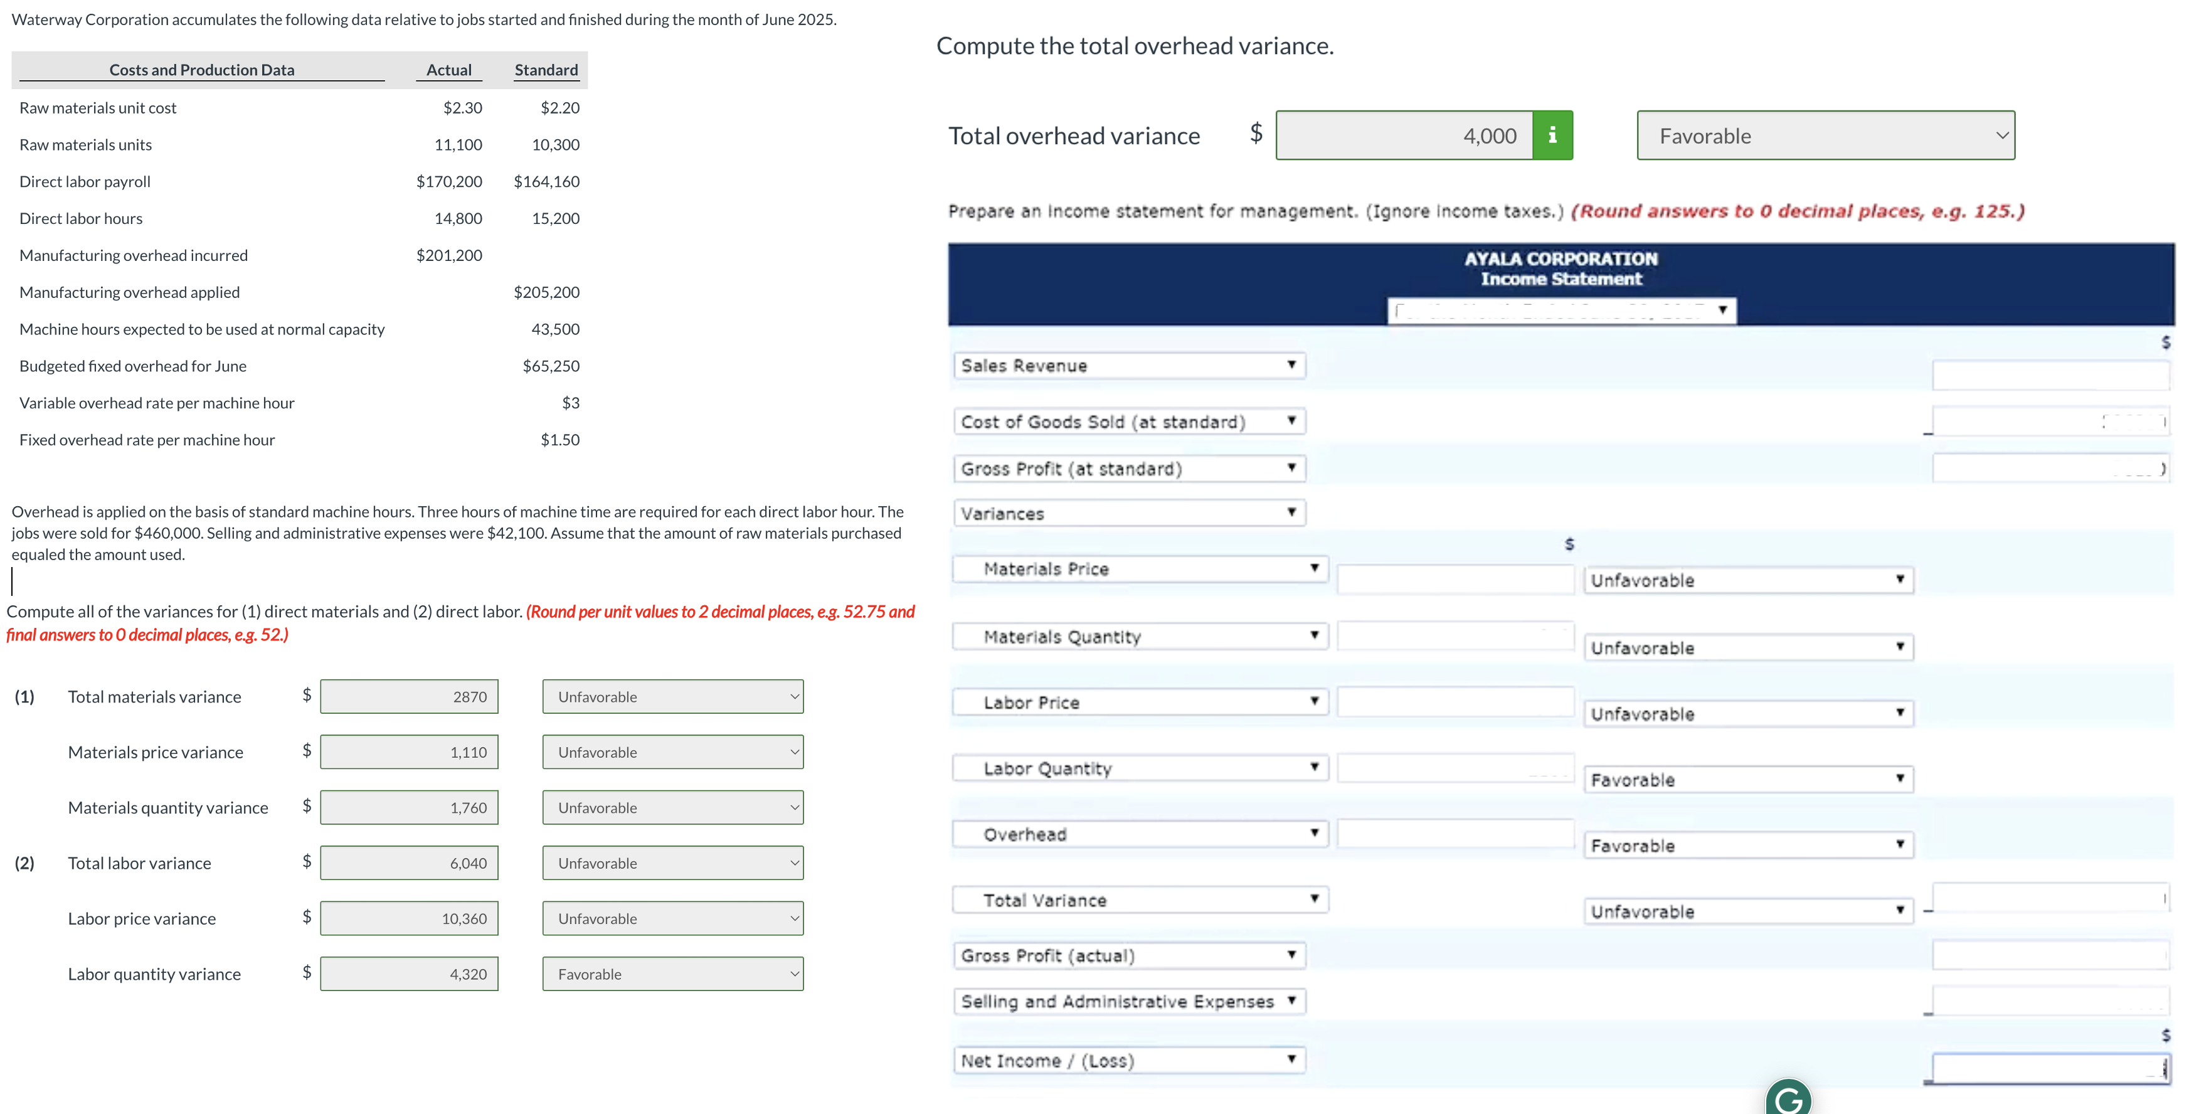Open Unfavorable dropdown next to Materials Quantity
Viewport: 2199px width, 1114px height.
coord(1747,648)
